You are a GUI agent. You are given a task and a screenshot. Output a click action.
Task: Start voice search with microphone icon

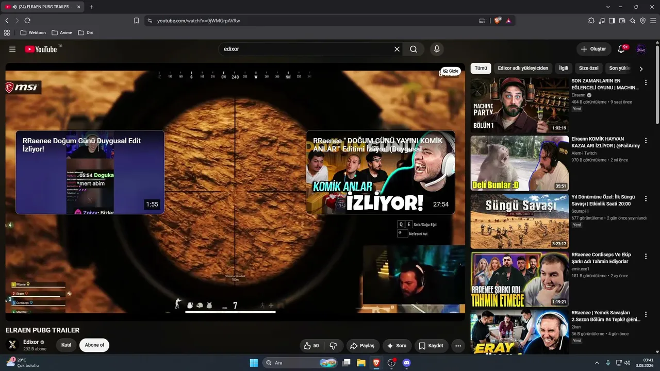click(437, 49)
